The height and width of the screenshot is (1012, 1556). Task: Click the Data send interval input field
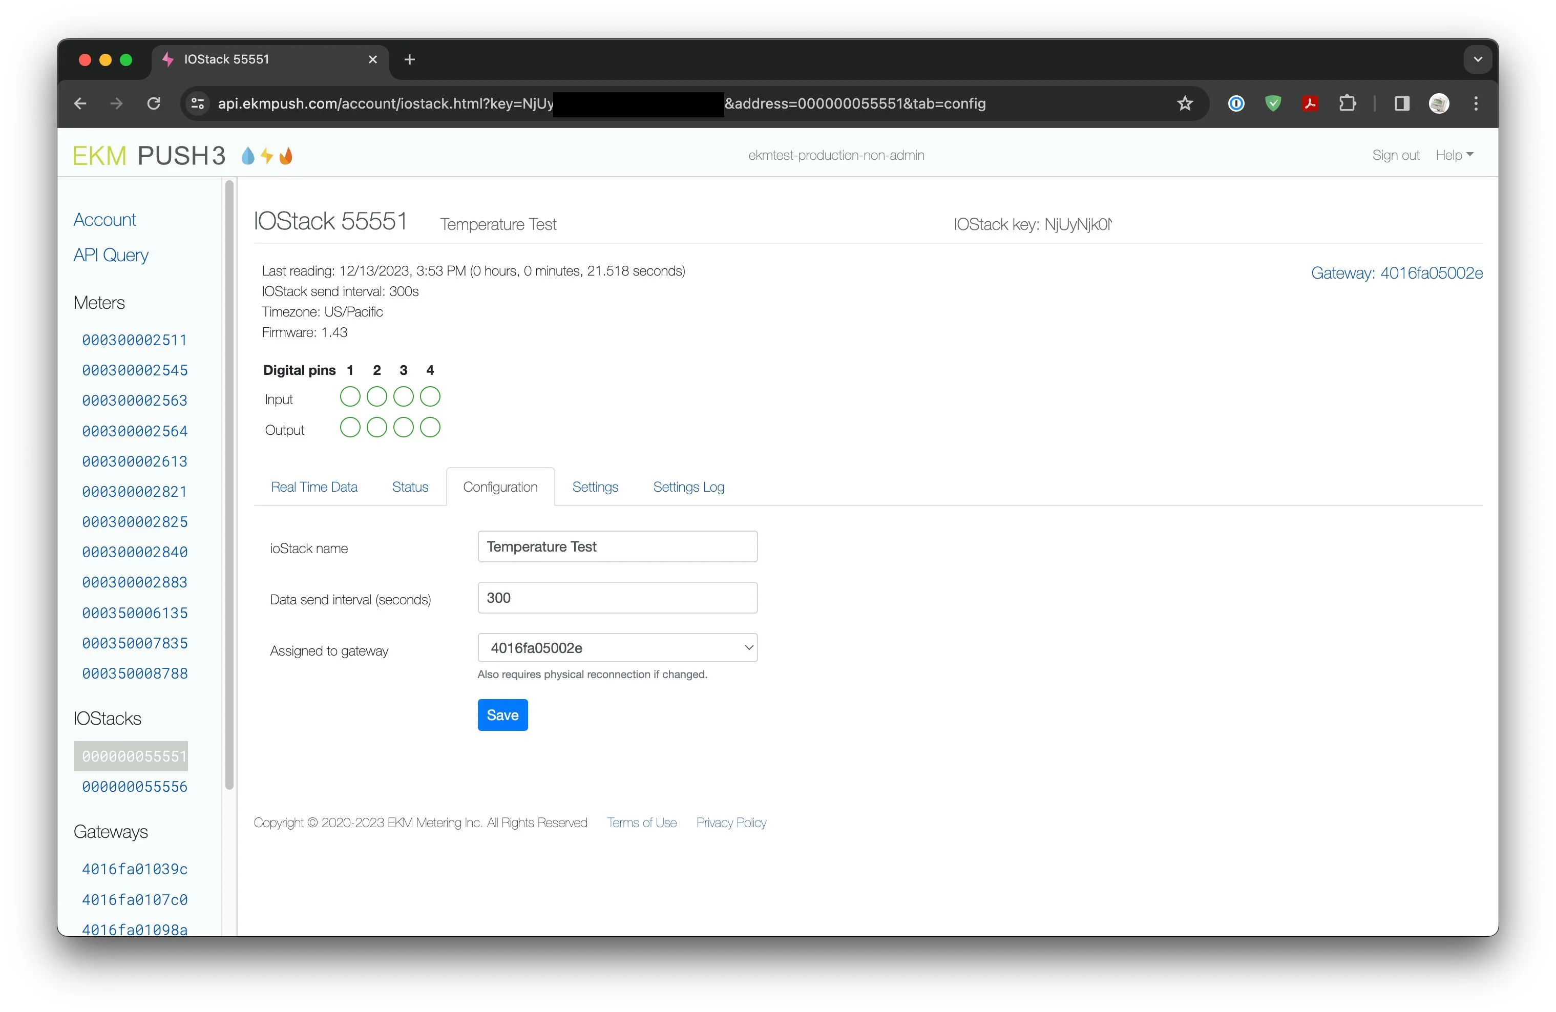(617, 598)
